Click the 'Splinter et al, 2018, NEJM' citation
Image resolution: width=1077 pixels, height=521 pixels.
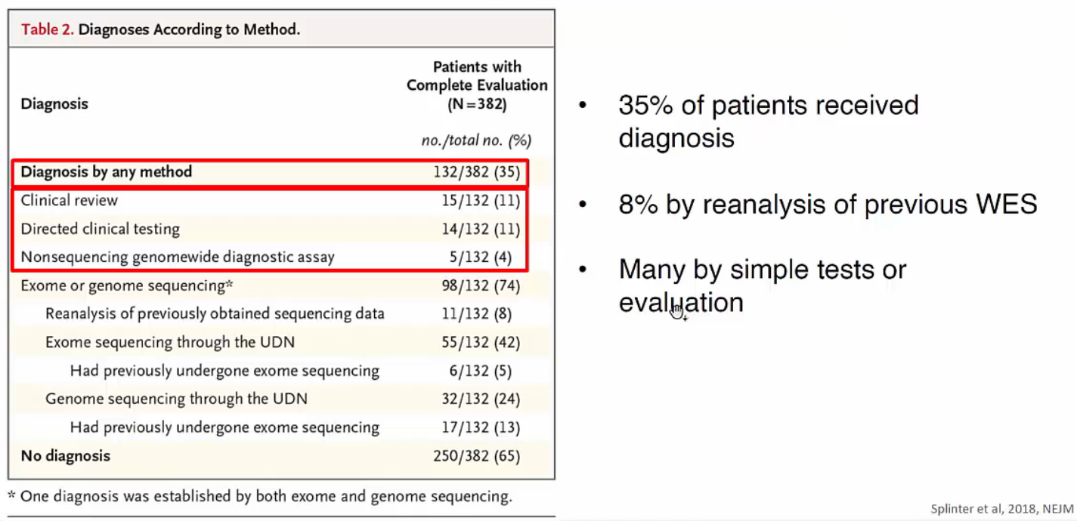[x=1003, y=509]
